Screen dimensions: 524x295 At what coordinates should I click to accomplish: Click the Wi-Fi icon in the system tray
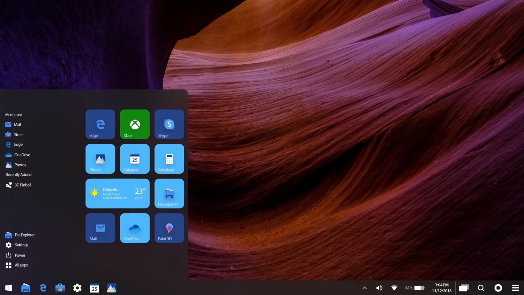tap(394, 288)
